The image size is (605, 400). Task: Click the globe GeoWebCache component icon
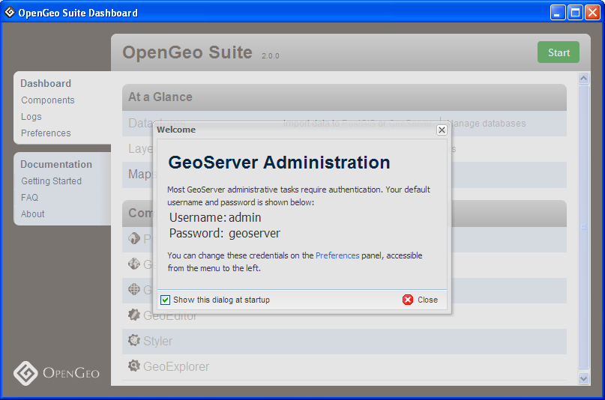(134, 289)
